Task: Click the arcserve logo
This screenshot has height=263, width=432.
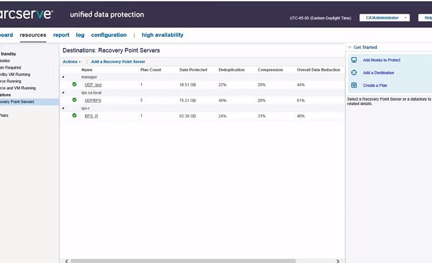Action: pyautogui.click(x=26, y=14)
